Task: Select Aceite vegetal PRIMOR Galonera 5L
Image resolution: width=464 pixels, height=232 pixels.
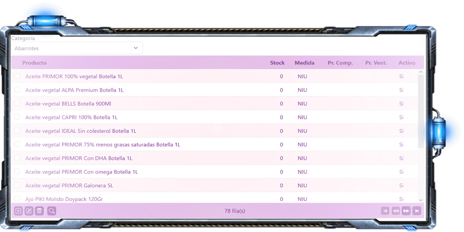Action: click(69, 186)
